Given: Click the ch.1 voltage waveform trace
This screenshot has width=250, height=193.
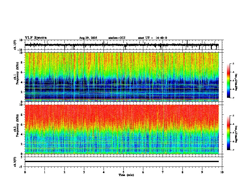Looking at the screenshot, I should pyautogui.click(x=122, y=45).
